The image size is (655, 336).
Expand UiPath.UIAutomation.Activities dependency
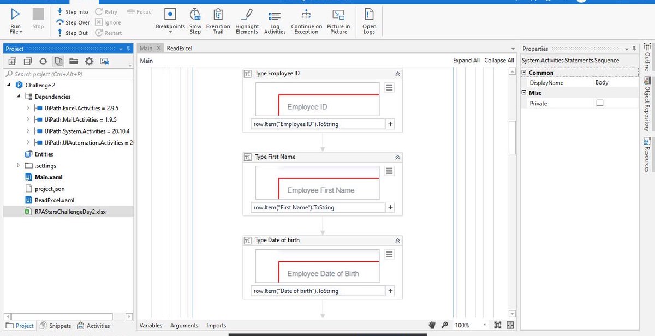tap(28, 142)
